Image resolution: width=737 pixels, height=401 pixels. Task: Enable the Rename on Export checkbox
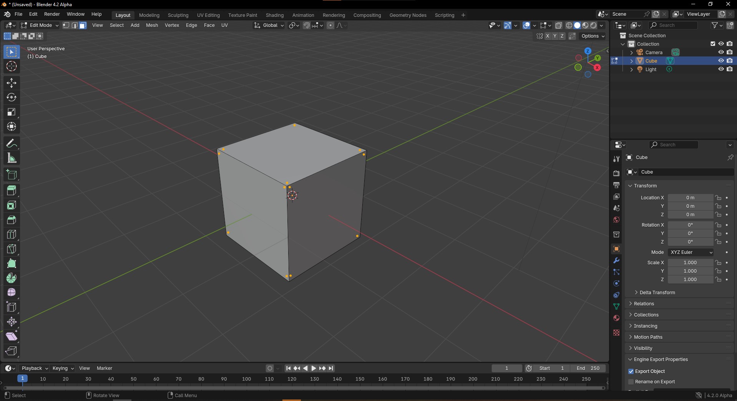pyautogui.click(x=631, y=382)
